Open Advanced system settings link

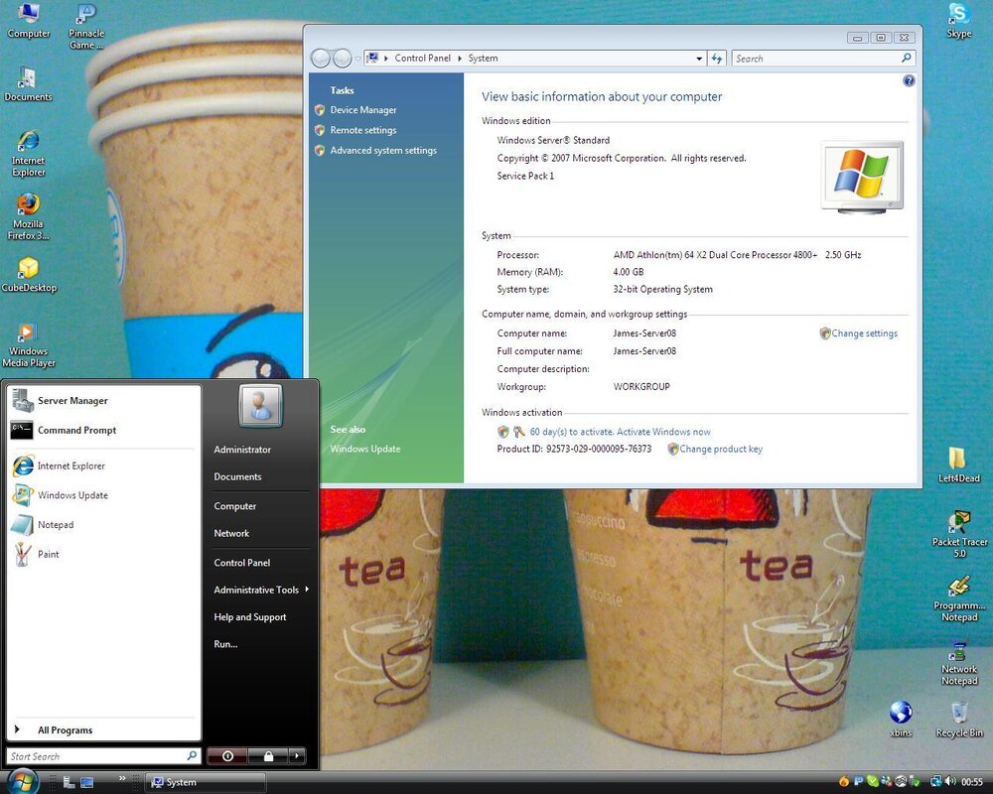pos(383,151)
